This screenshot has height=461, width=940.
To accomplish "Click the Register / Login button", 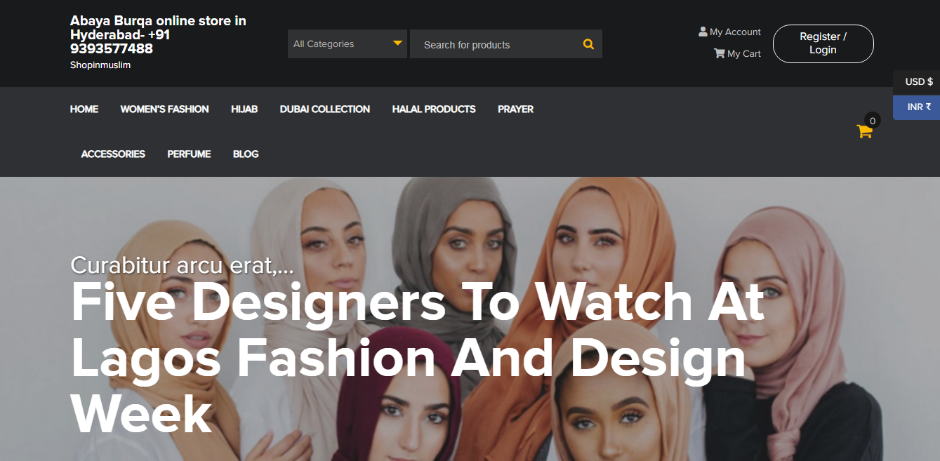I will pyautogui.click(x=823, y=44).
